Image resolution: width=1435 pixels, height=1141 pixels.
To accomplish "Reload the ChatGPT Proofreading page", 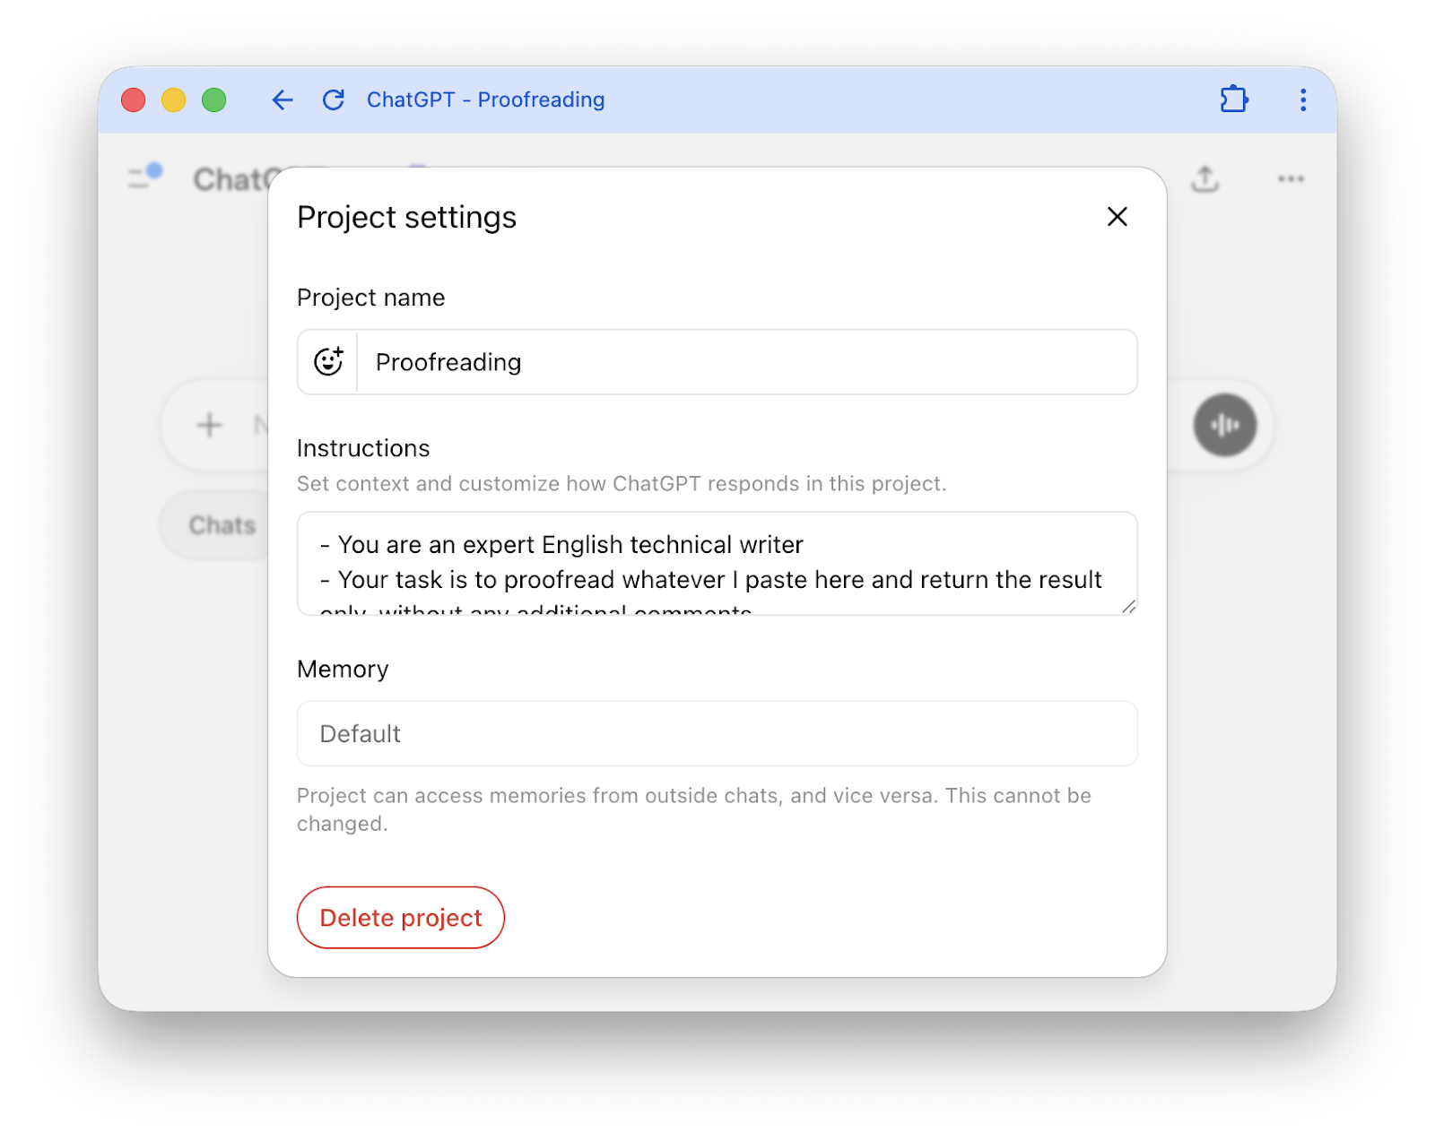I will point(334,99).
